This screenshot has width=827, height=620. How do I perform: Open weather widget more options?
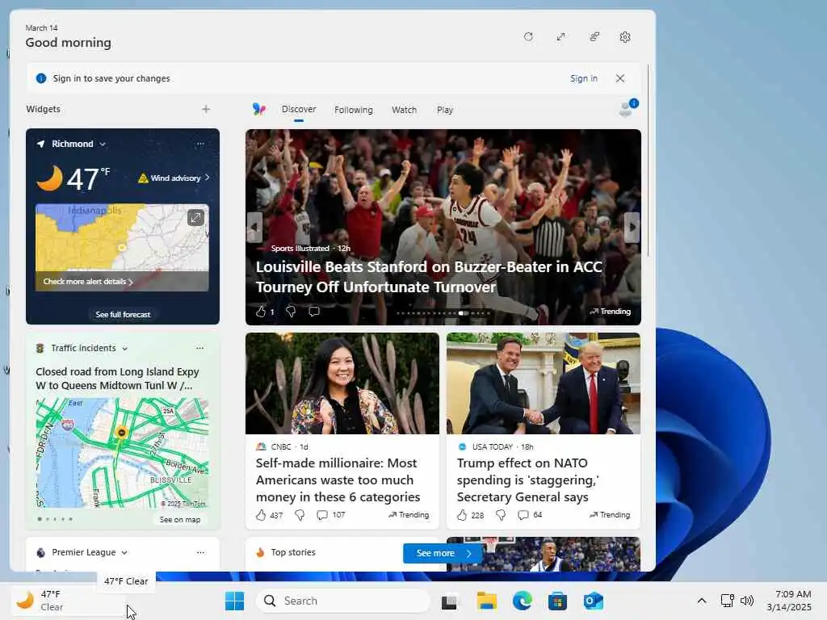coord(200,144)
